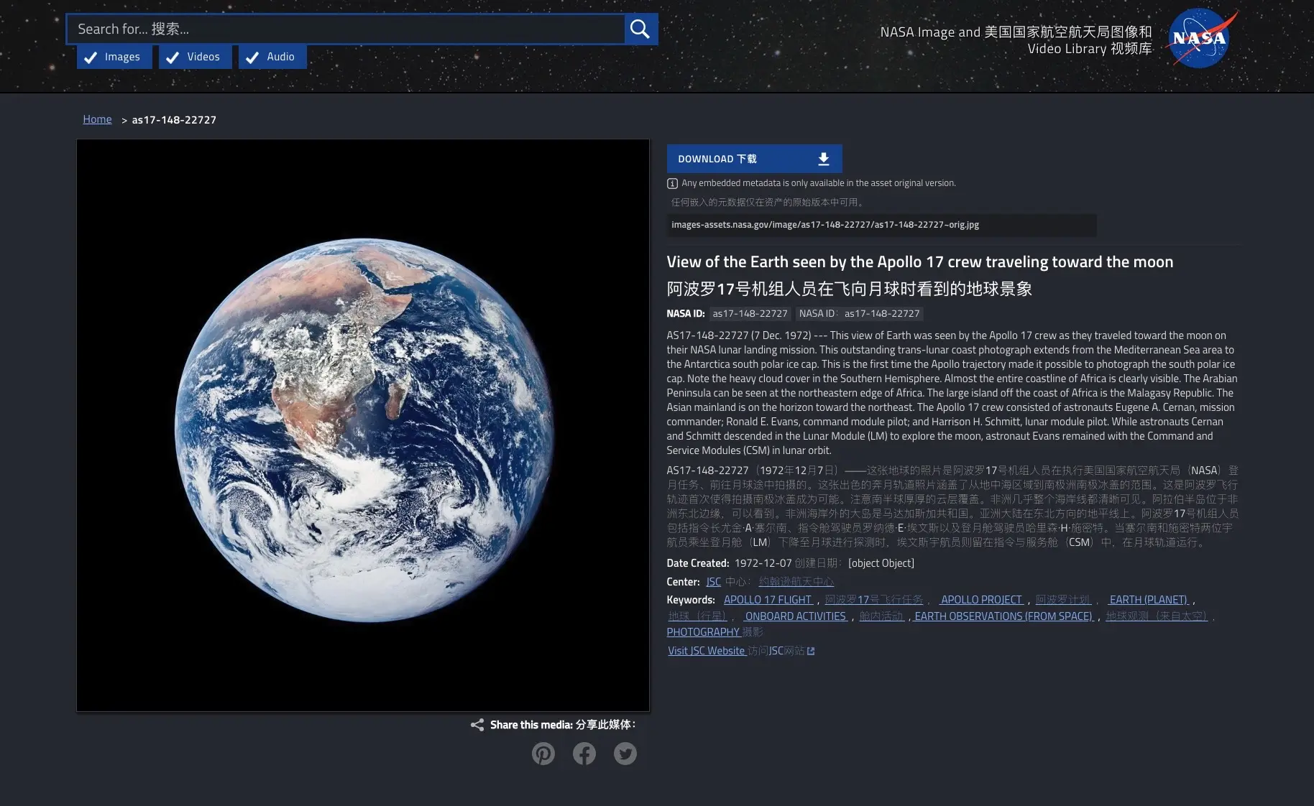The width and height of the screenshot is (1314, 806).
Task: Open the EARTH (PLANET) keyword link
Action: (1148, 600)
